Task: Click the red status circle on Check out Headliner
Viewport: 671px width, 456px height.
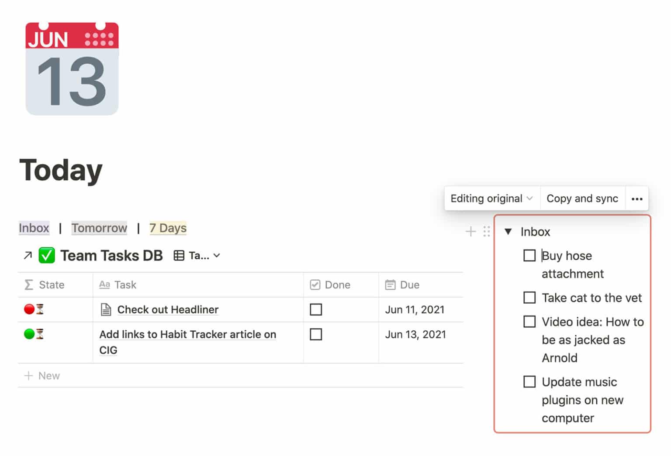Action: (29, 309)
